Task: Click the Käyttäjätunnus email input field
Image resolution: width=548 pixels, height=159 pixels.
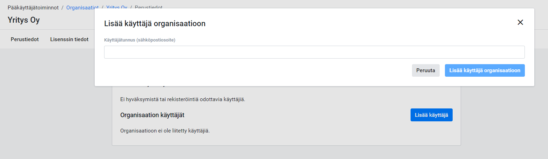Action: (x=314, y=52)
